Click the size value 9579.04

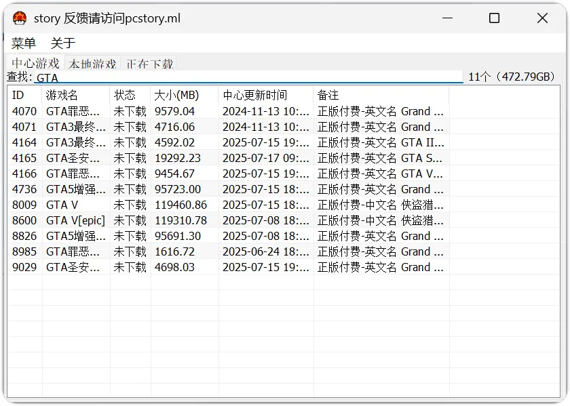coord(175,111)
